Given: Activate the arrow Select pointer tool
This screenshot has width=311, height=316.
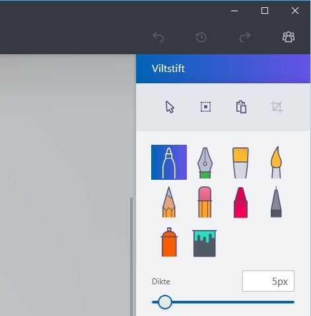Looking at the screenshot, I should [x=170, y=107].
